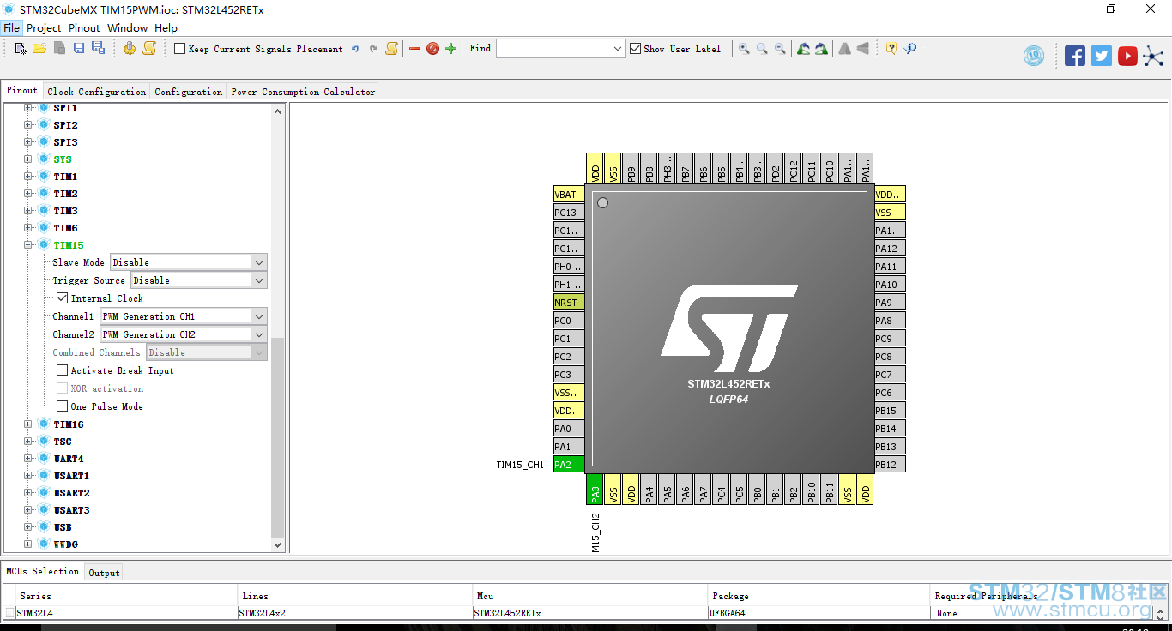
Task: Click the green PA2 pin on the chip
Action: click(x=569, y=465)
